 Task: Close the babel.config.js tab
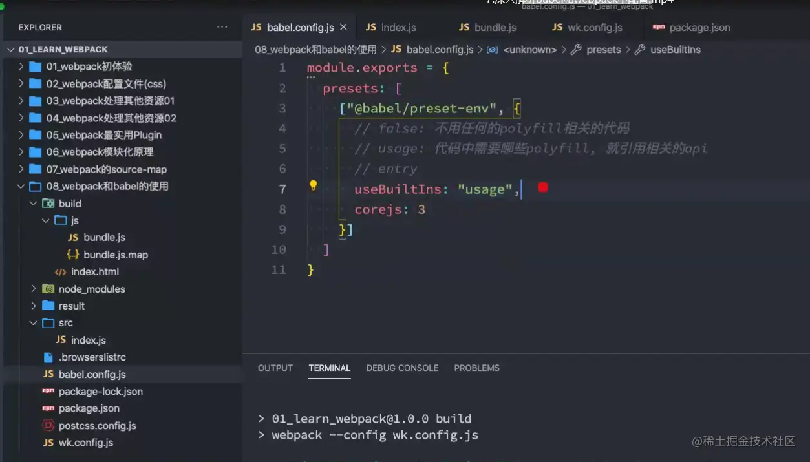point(343,27)
